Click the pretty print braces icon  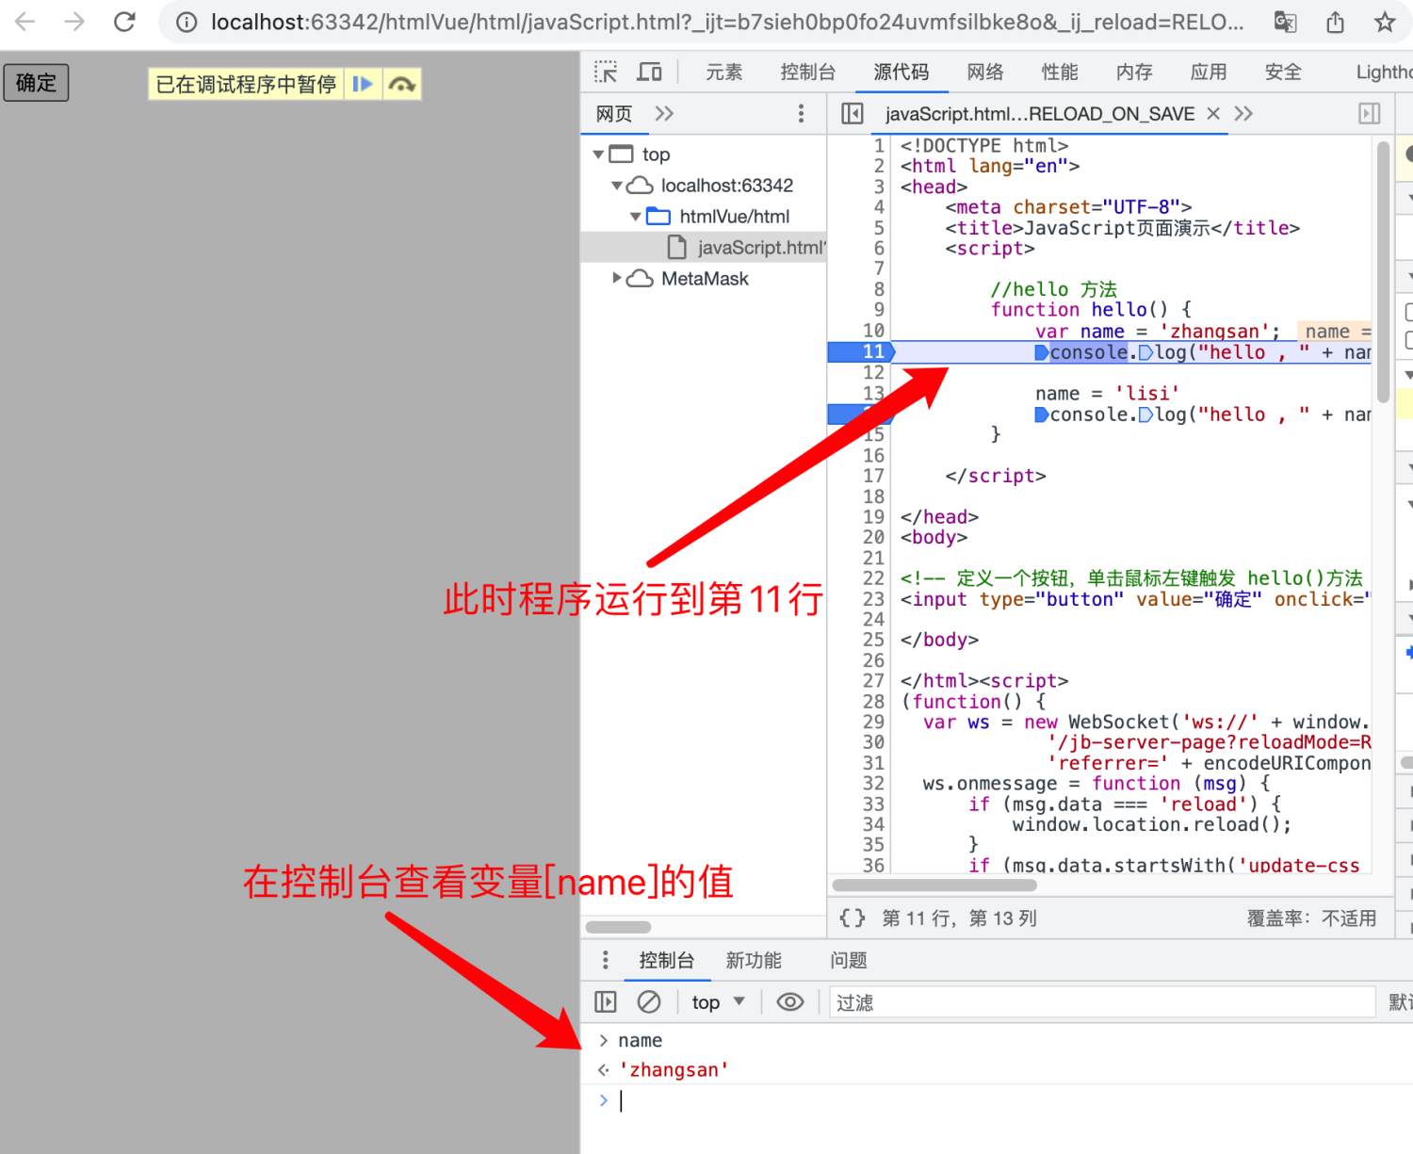click(x=852, y=918)
